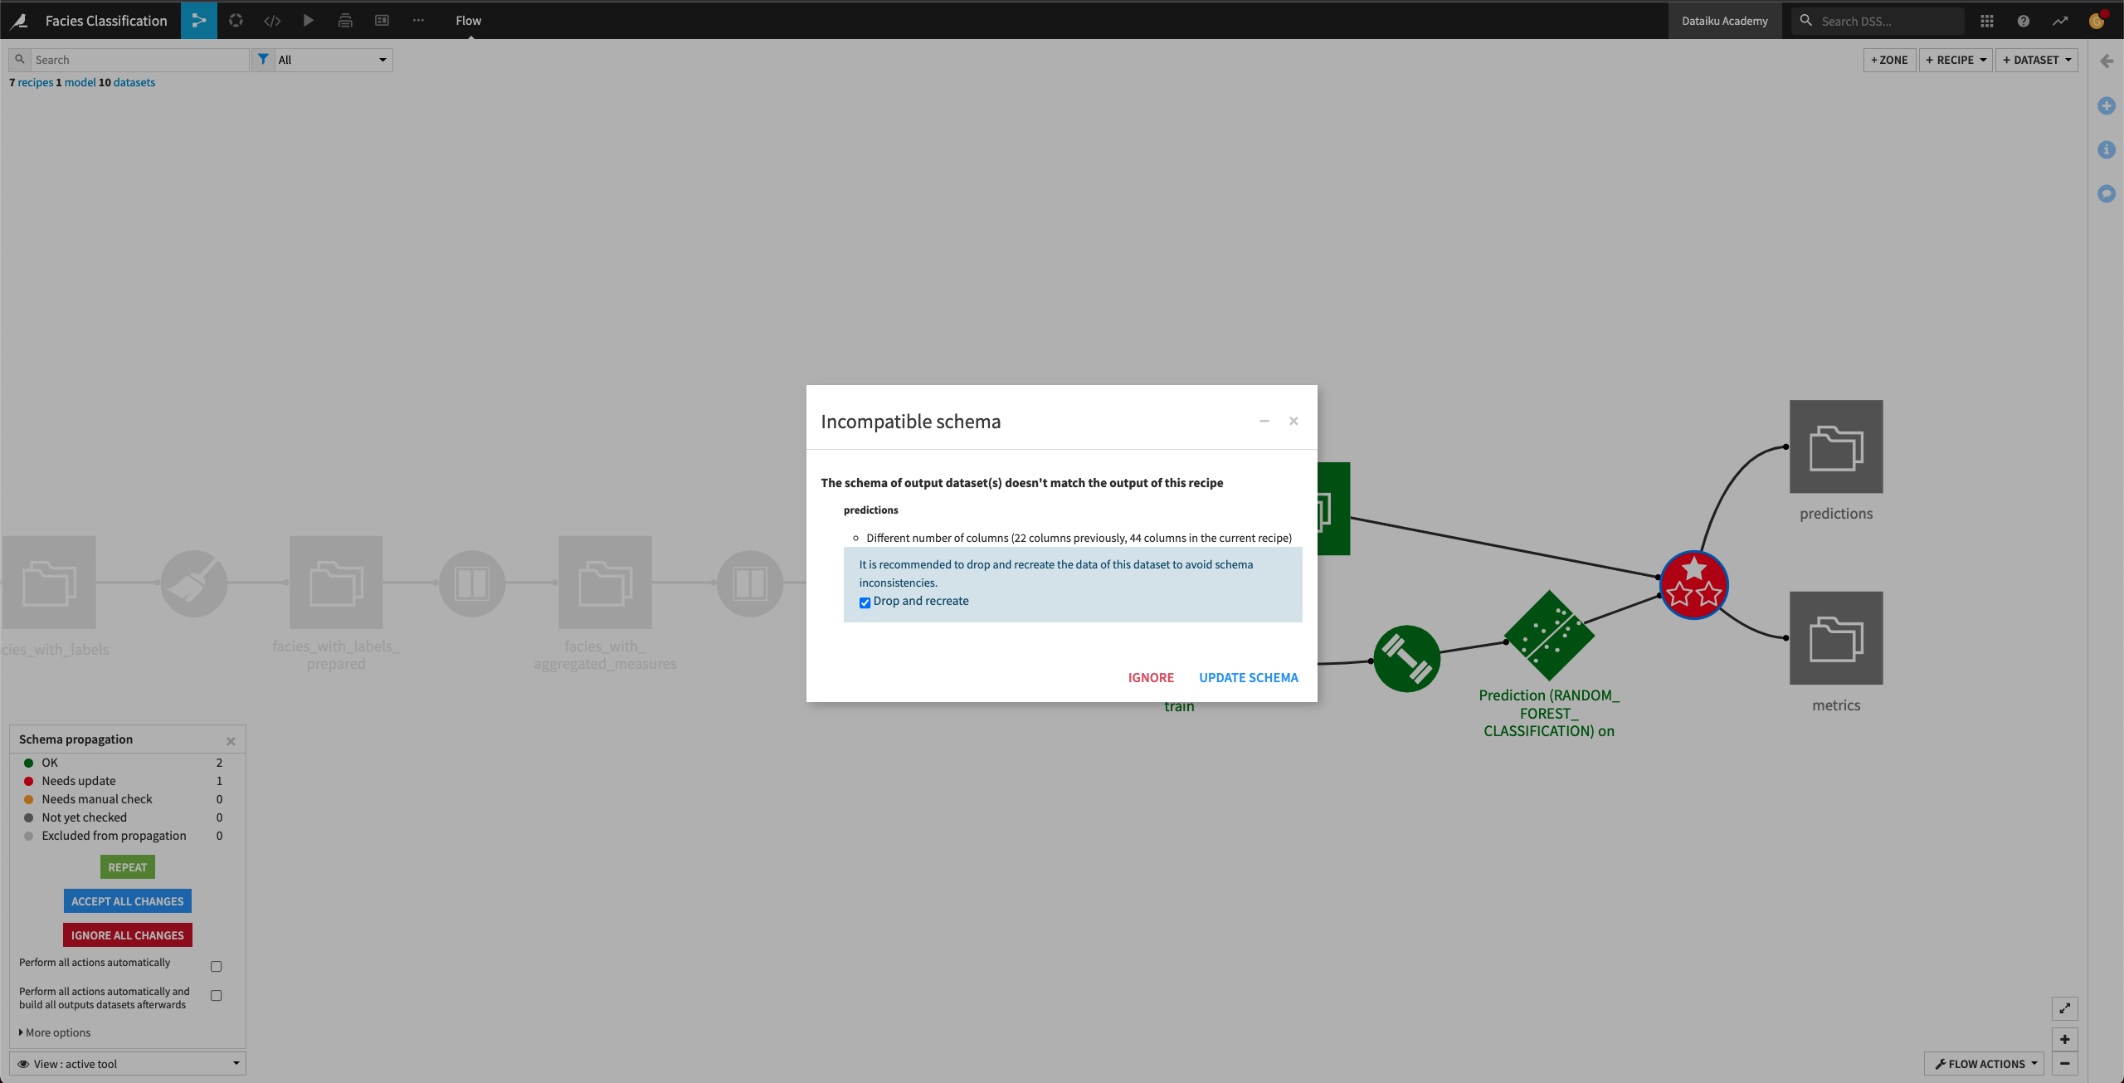The height and width of the screenshot is (1083, 2124).
Task: Open the help question mark icon
Action: (2023, 20)
